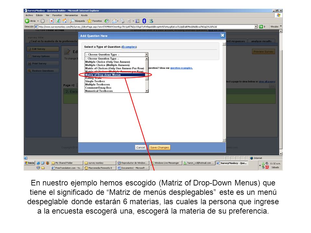Click the Inicio start button

pyautogui.click(x=29, y=163)
